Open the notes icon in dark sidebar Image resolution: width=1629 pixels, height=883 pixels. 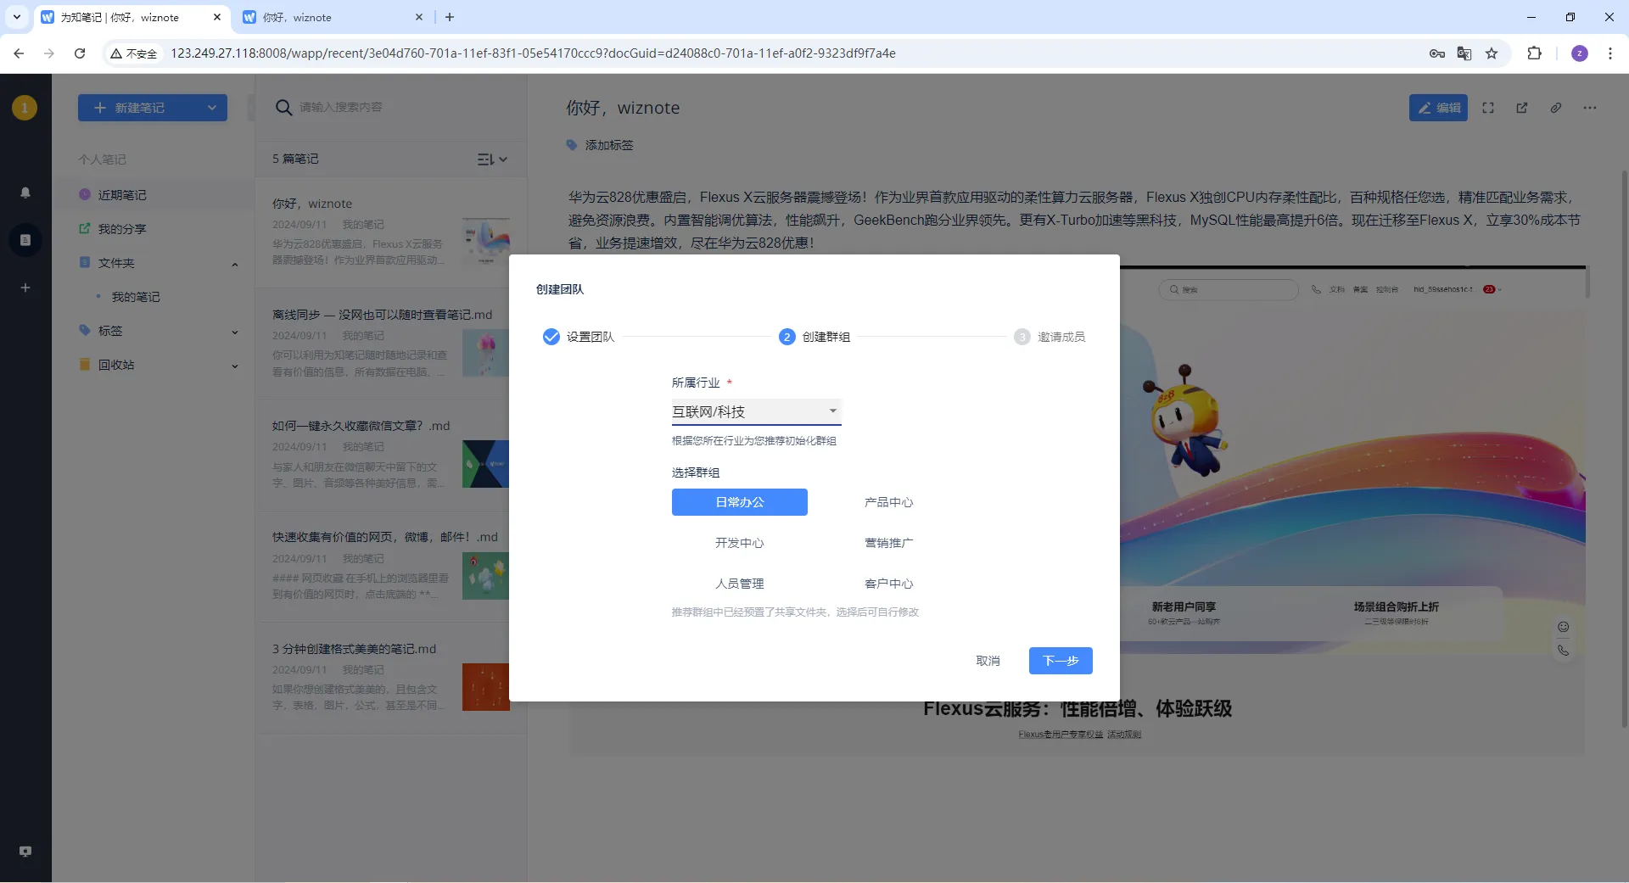[x=25, y=240]
